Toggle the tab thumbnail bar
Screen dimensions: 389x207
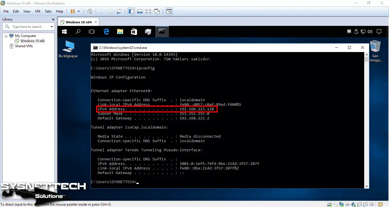(140, 11)
